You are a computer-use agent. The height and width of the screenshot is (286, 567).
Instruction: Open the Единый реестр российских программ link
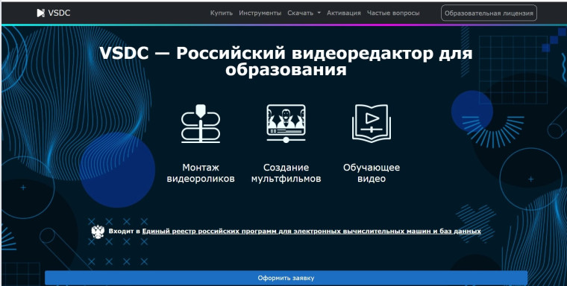311,231
